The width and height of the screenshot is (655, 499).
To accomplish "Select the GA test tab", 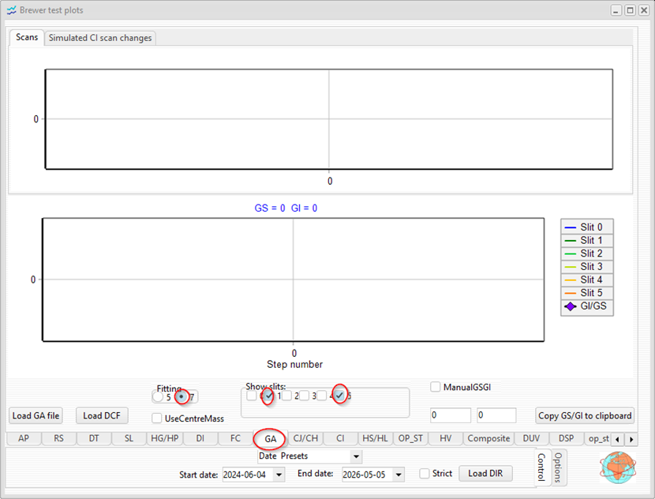I will tap(270, 439).
